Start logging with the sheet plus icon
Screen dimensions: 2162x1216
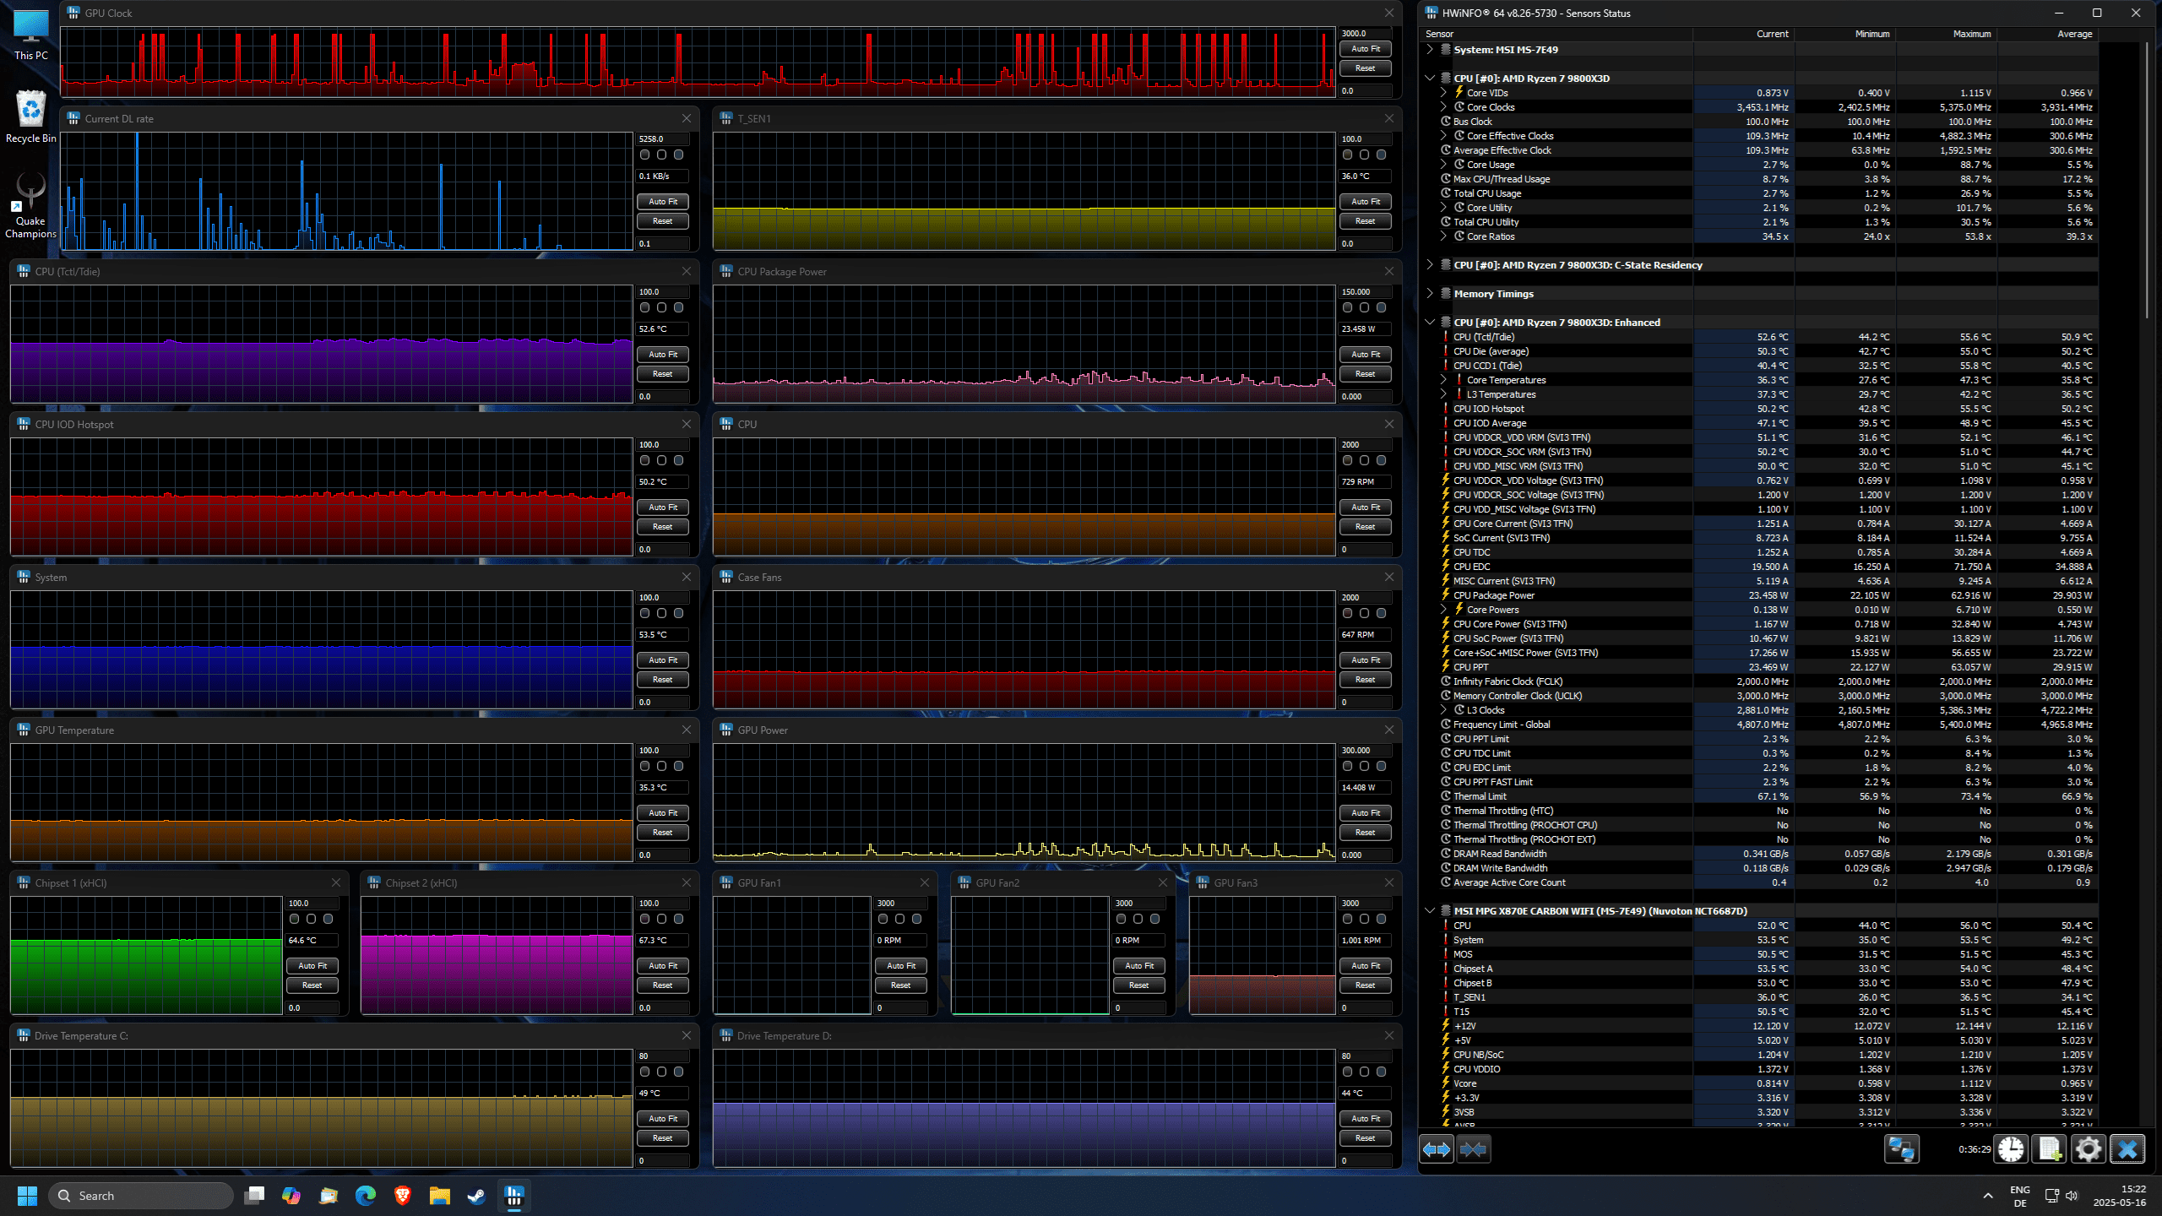pos(2050,1149)
